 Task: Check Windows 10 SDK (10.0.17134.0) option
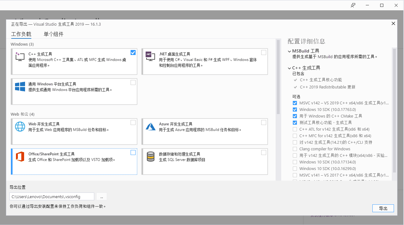tap(295, 162)
